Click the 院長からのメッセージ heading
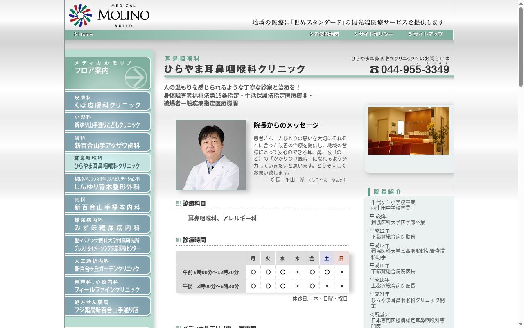Viewport: 524px width, 328px height. [286, 125]
